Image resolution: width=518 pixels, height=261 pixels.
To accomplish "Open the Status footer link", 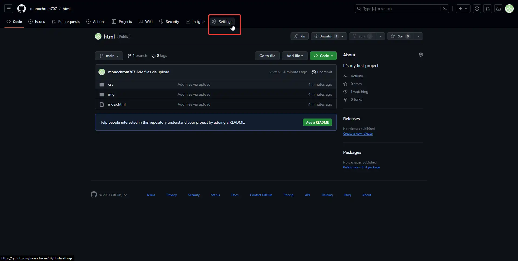I will pyautogui.click(x=215, y=195).
